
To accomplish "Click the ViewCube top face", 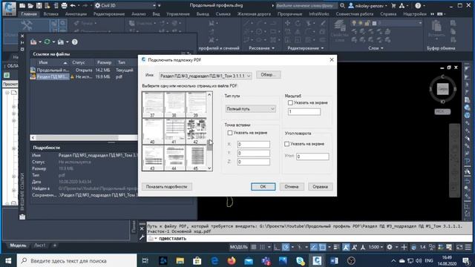I will pos(442,89).
